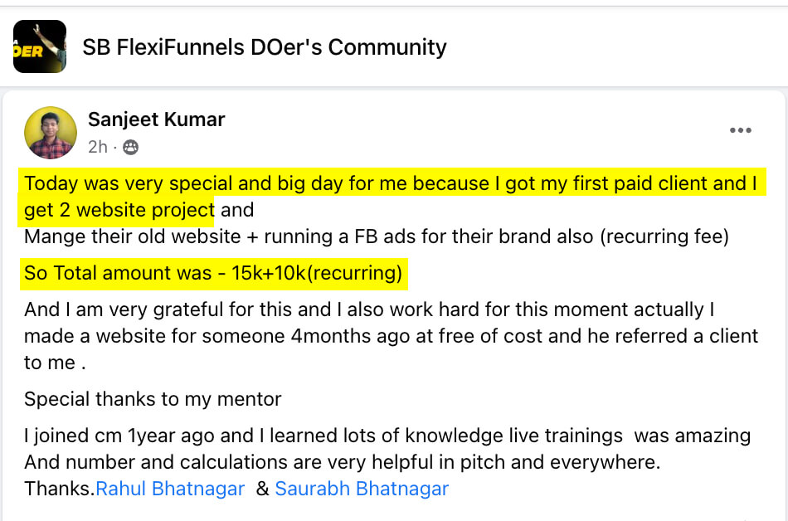Screen dimensions: 788x521
Task: Click the SB FlexiFunnels DOer's Community title
Action: coord(263,47)
